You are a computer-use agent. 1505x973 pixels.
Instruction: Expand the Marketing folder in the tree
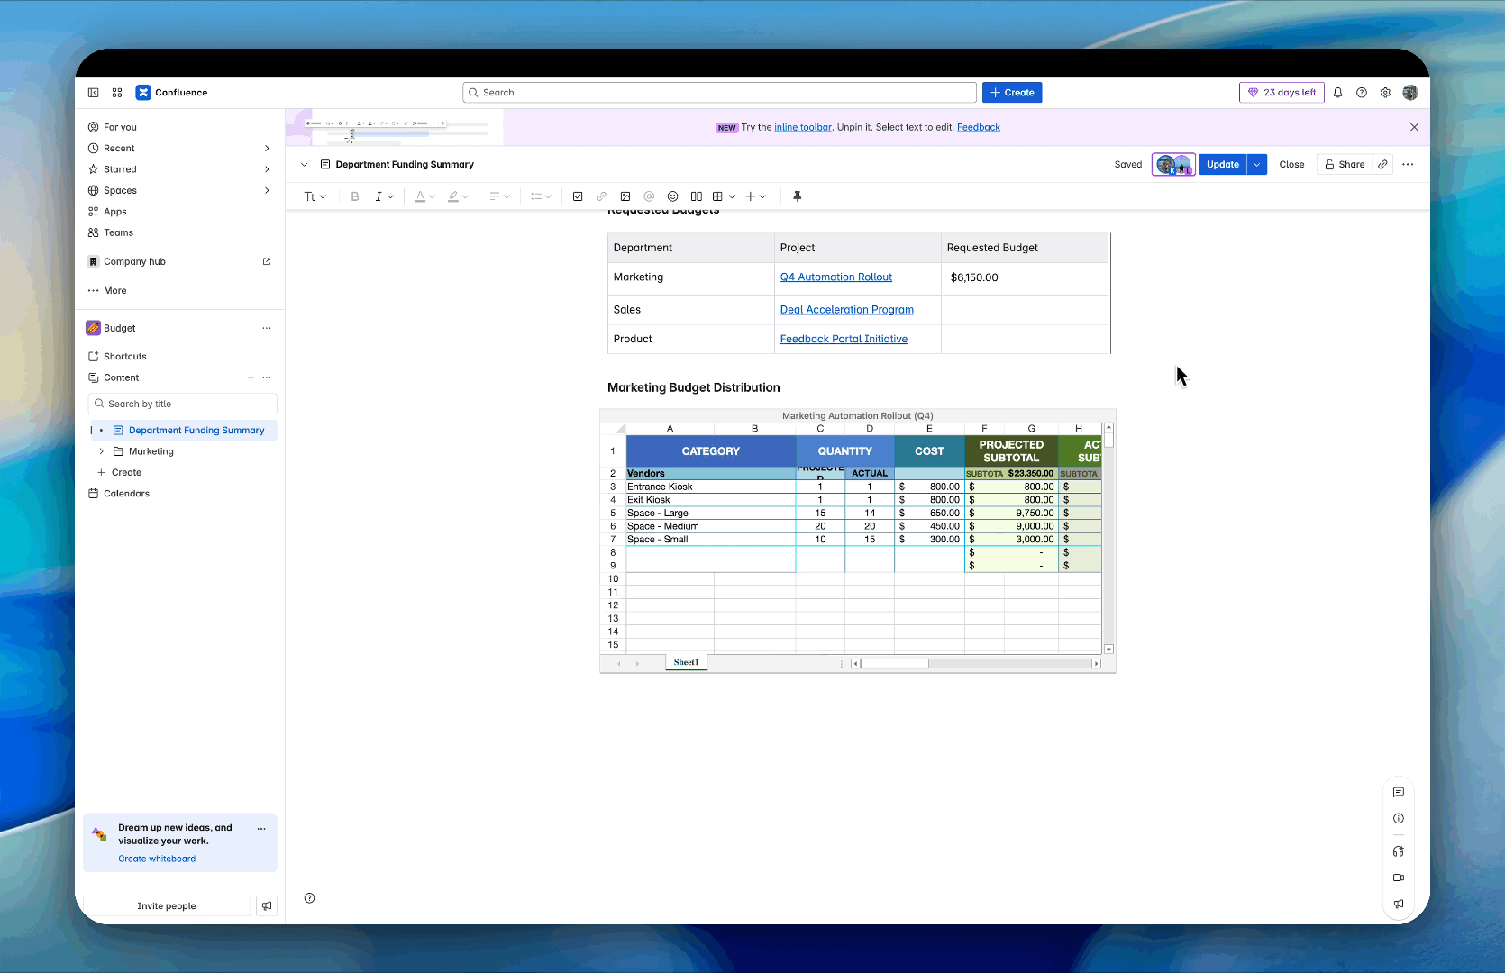[102, 451]
